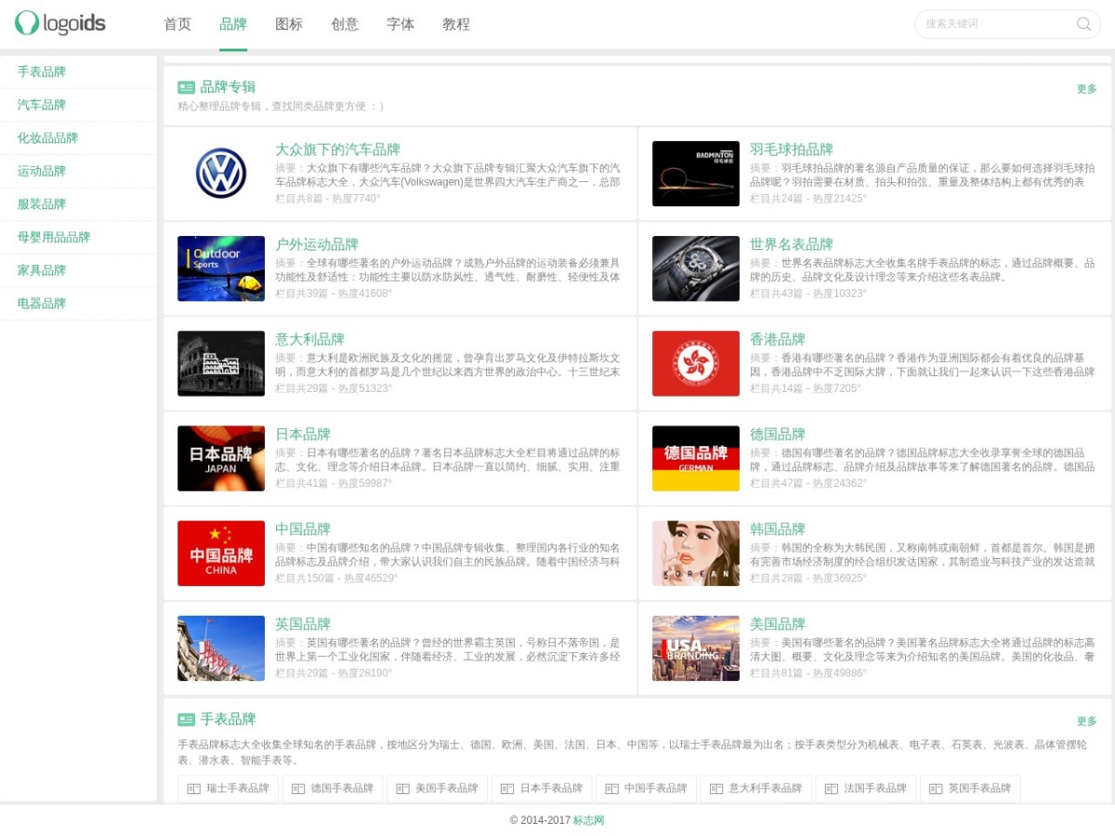Image resolution: width=1115 pixels, height=836 pixels.
Task: Open the British flags street thumbnail
Action: [x=221, y=647]
